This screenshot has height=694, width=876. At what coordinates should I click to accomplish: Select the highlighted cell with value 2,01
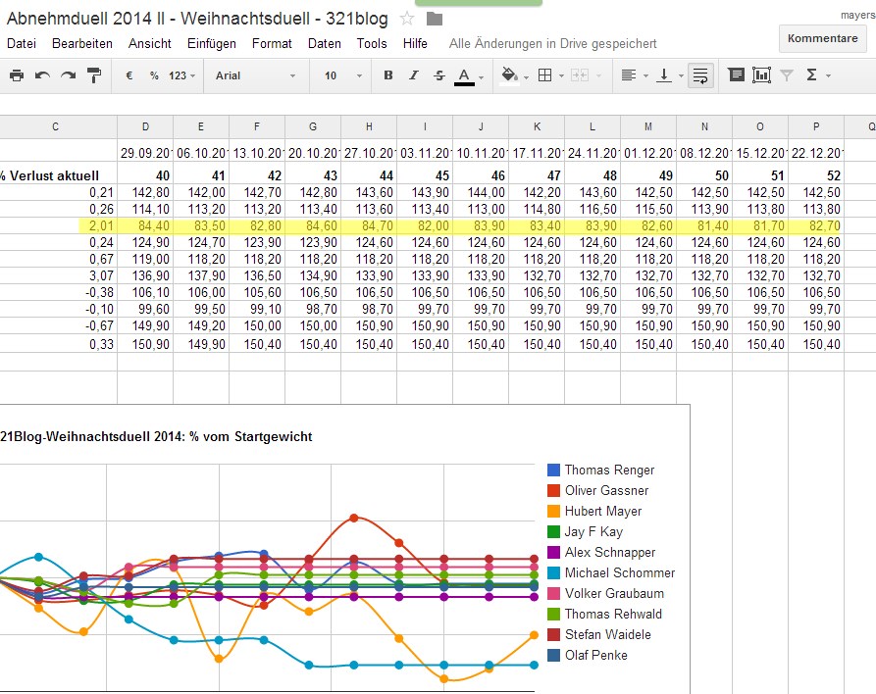[59, 226]
